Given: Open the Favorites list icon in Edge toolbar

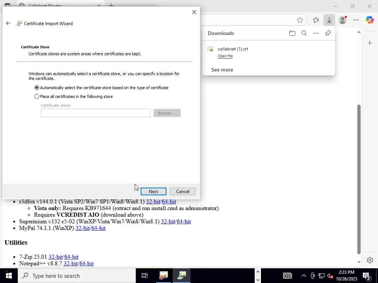Looking at the screenshot, I should pos(316,20).
